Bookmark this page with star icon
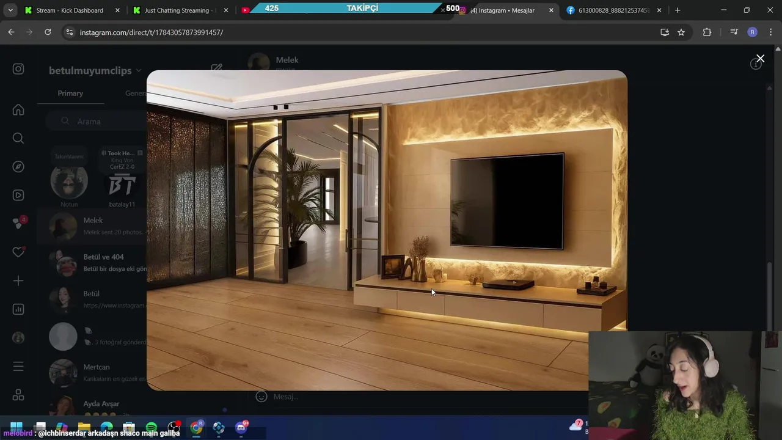 pyautogui.click(x=681, y=32)
